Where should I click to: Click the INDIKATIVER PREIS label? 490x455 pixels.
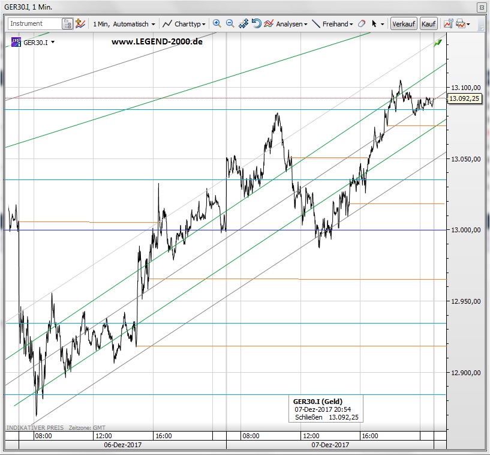click(x=35, y=427)
